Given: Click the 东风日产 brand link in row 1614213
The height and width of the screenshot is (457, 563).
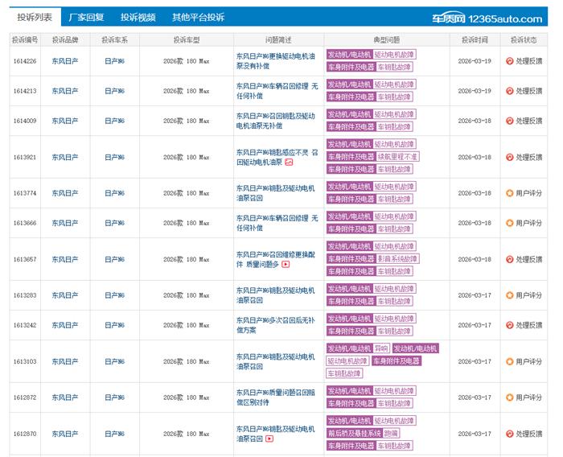Looking at the screenshot, I should pyautogui.click(x=65, y=91).
